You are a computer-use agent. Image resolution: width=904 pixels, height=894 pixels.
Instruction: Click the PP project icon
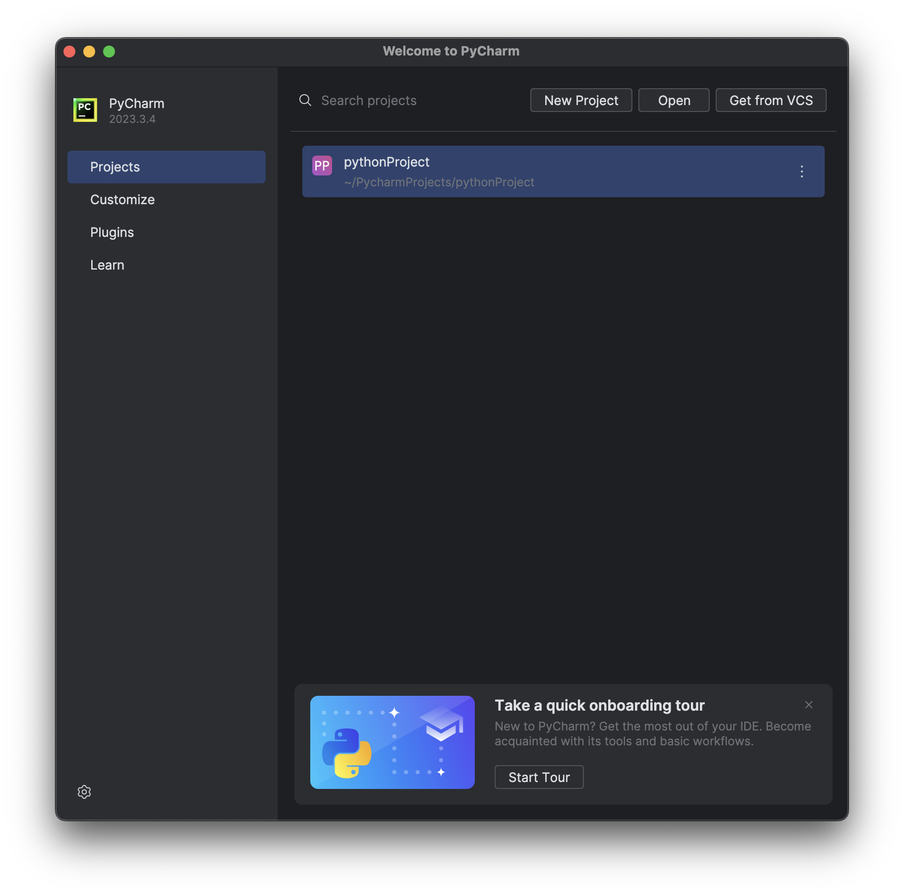322,166
